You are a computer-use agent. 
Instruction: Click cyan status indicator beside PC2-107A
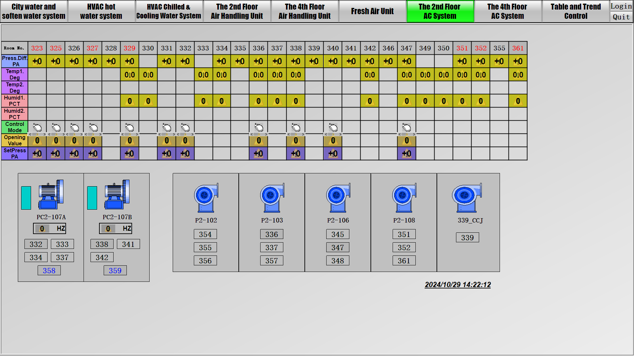[26, 198]
